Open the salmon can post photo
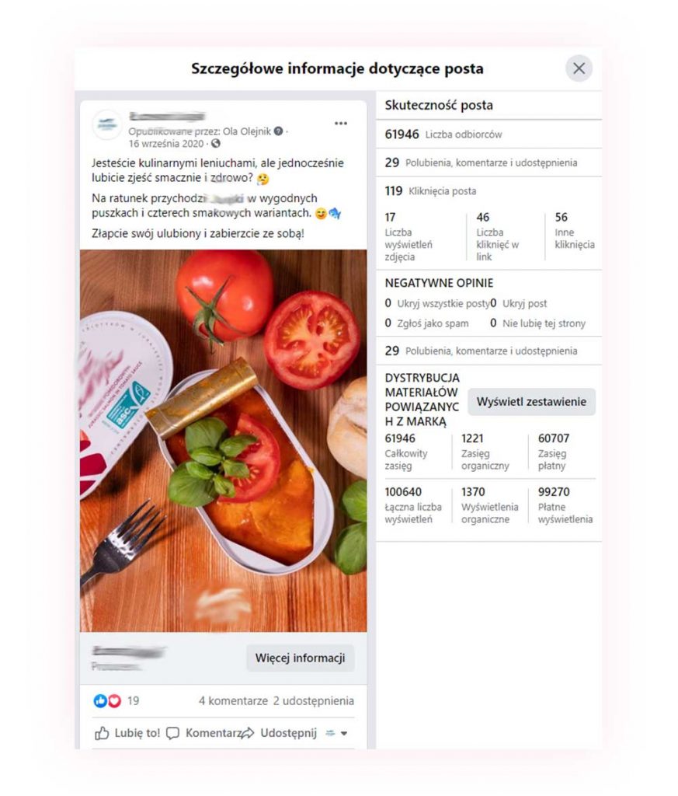 click(223, 441)
